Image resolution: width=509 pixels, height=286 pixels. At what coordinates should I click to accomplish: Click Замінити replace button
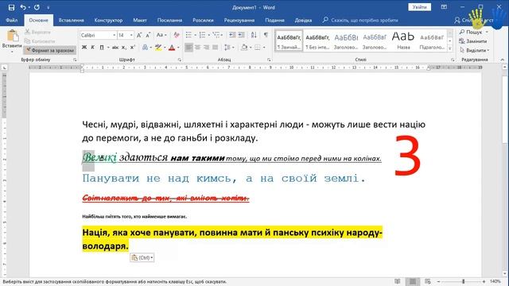(x=473, y=41)
